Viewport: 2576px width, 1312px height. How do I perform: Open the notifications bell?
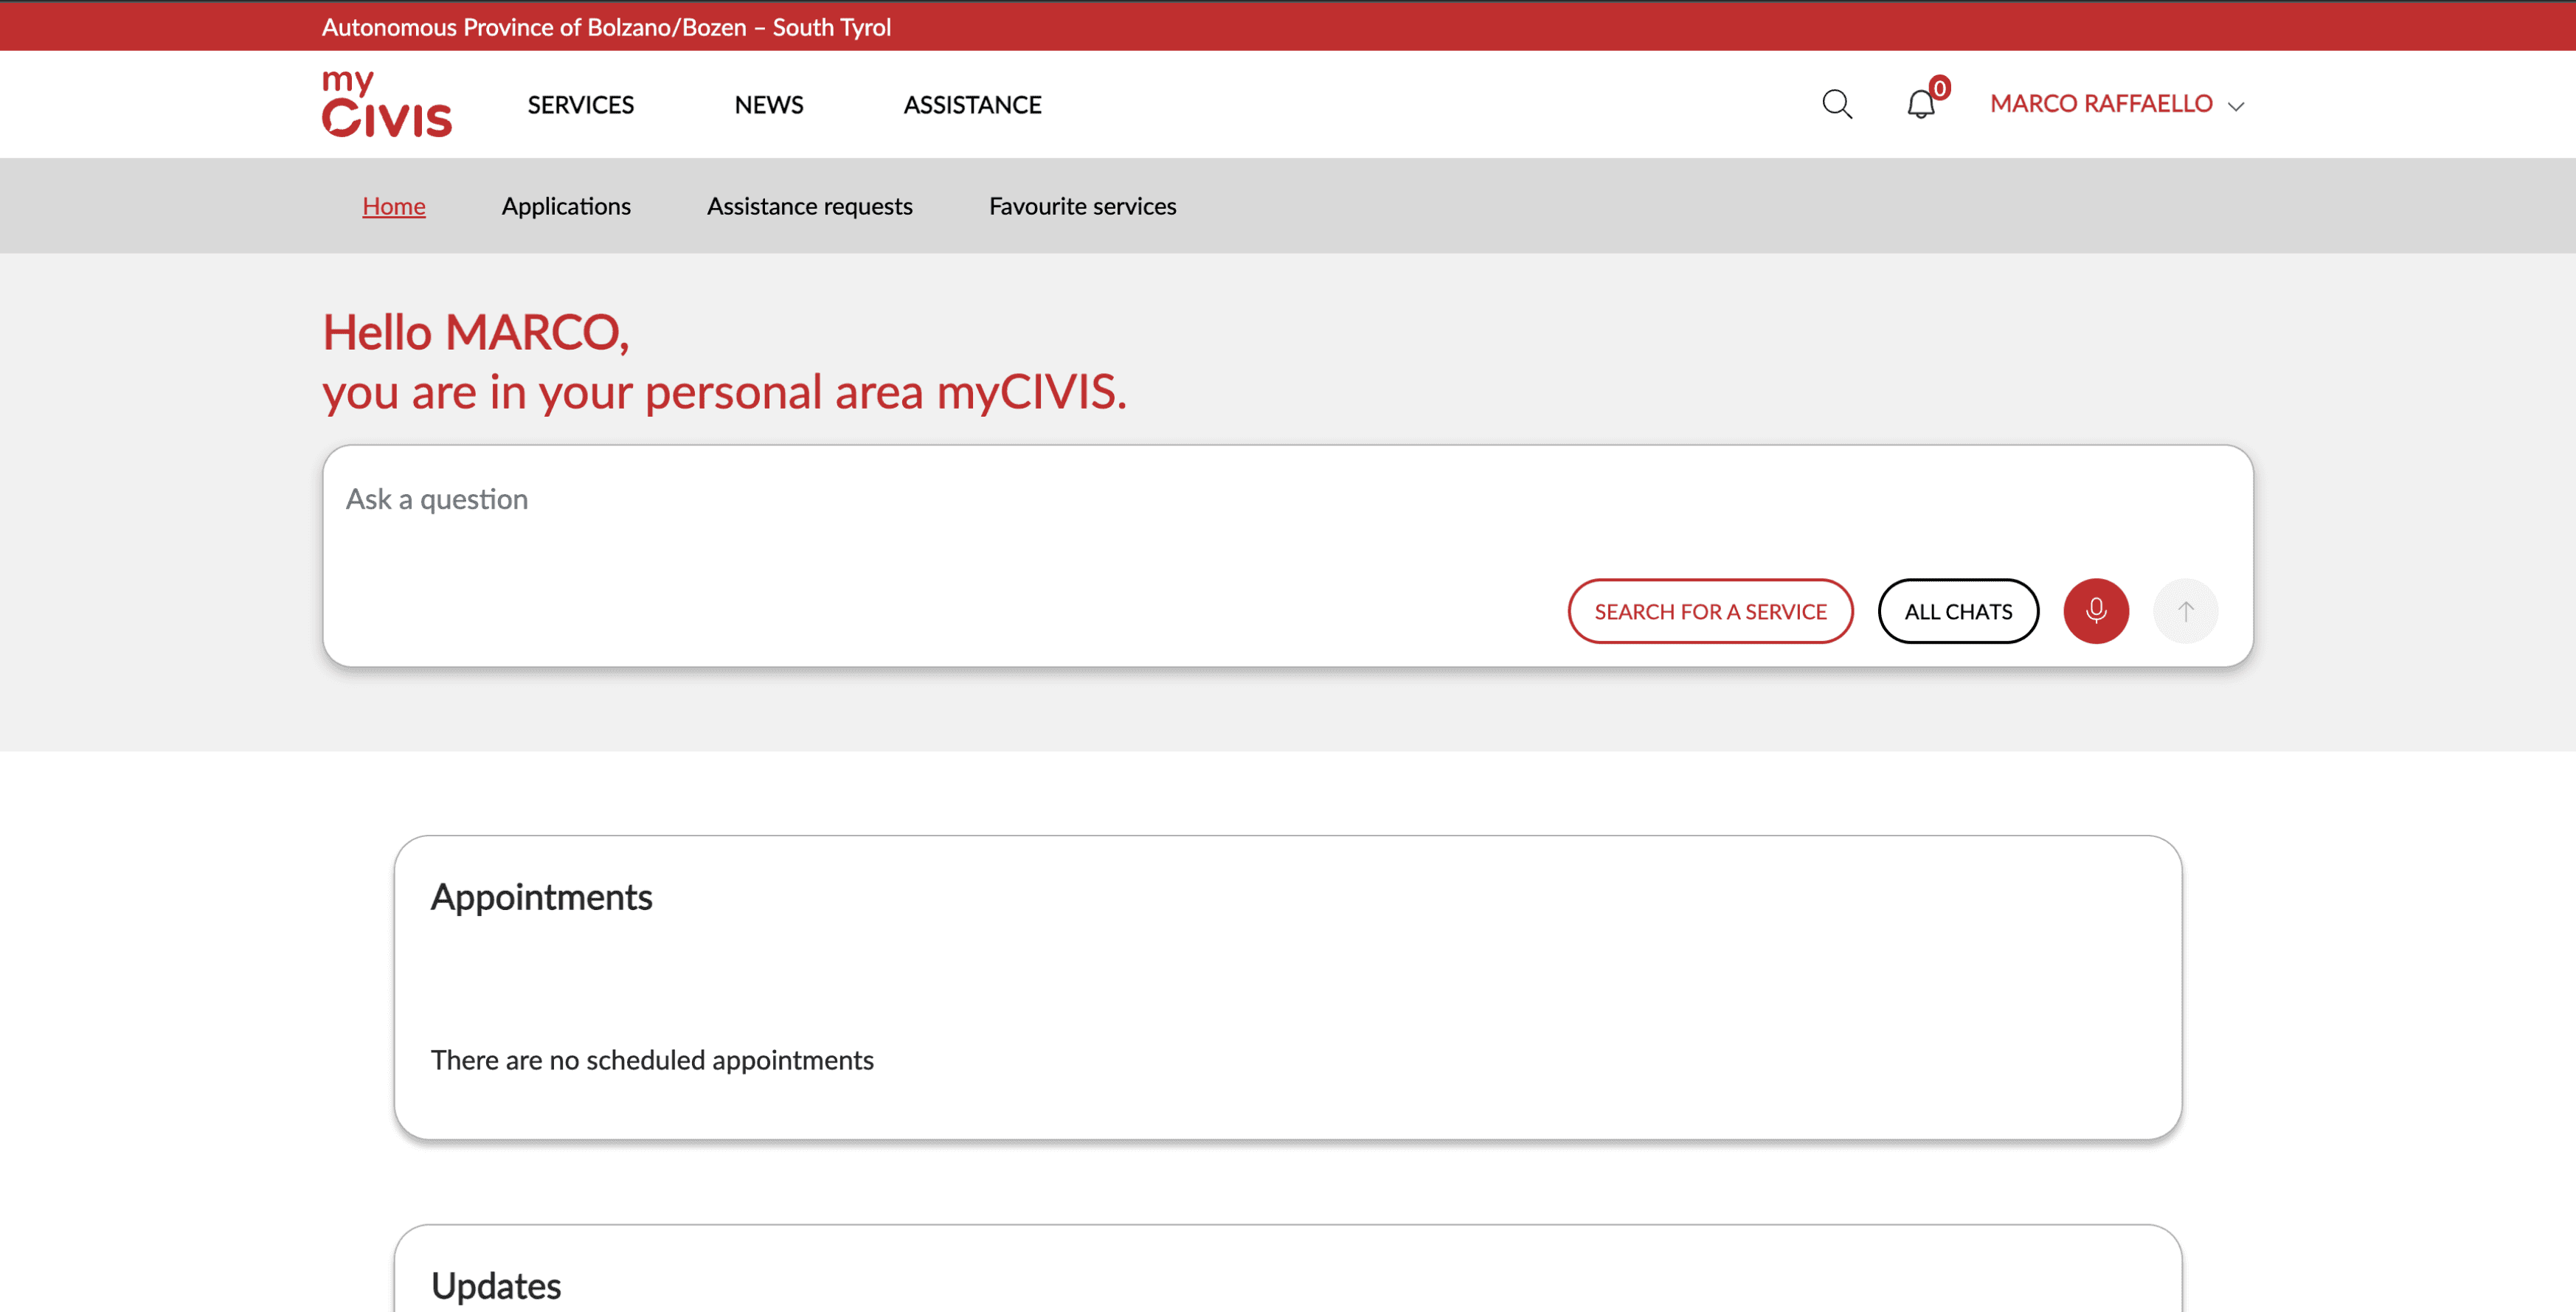[x=1920, y=105]
